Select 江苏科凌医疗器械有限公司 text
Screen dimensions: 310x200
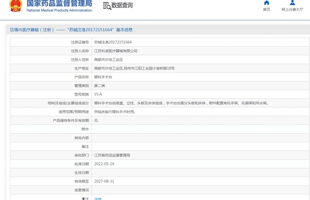[x=116, y=51]
